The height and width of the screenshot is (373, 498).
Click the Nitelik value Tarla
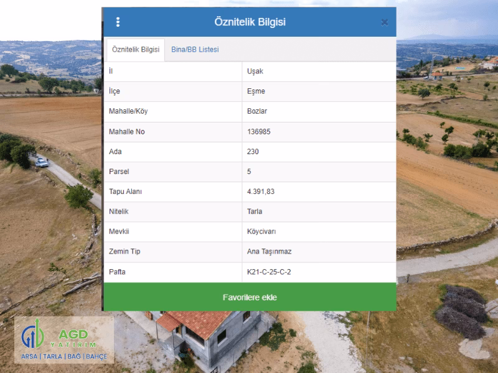coord(255,211)
